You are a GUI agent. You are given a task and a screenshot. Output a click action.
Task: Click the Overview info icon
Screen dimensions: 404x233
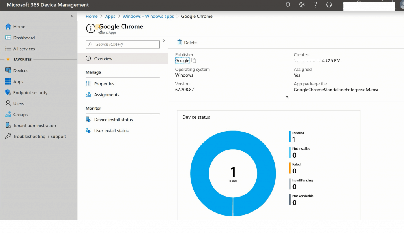[x=88, y=58]
